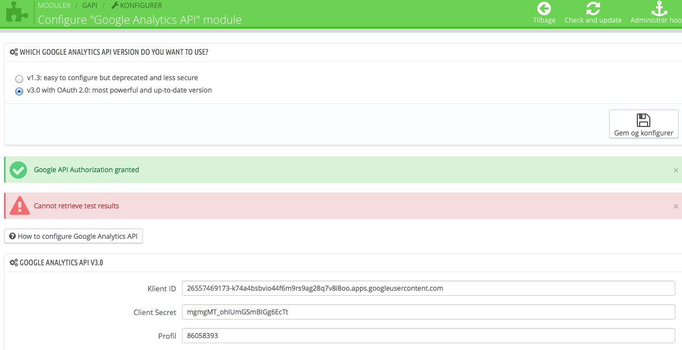Image resolution: width=682 pixels, height=350 pixels.
Task: Click the 'Google Analytics API V3.0' panel heading
Action: (x=61, y=262)
